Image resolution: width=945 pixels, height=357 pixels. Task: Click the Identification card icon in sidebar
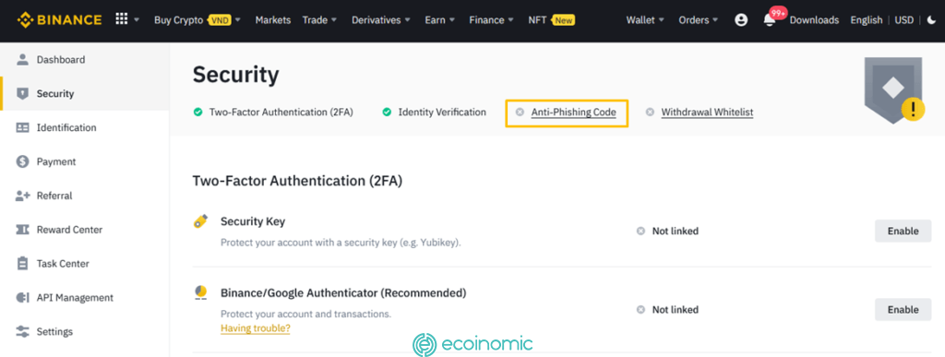[22, 127]
